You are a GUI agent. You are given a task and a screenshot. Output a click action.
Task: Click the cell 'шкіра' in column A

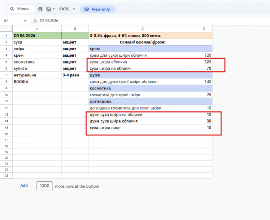(37, 49)
